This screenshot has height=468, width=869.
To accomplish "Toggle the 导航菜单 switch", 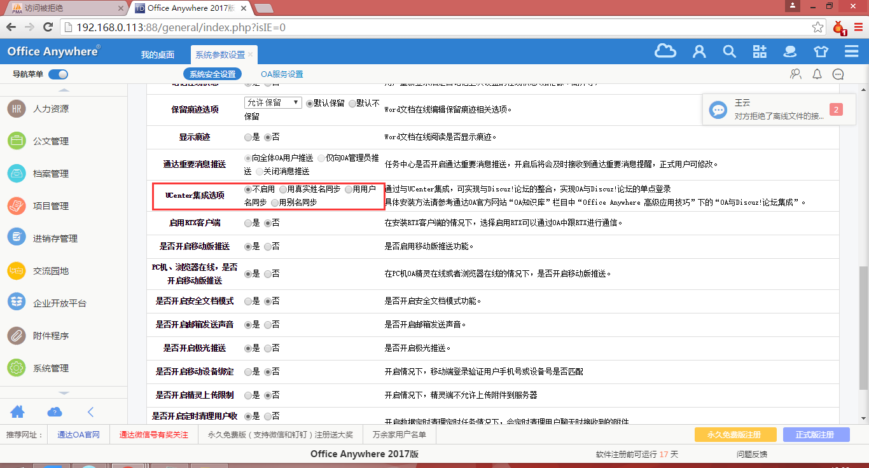I will (x=58, y=74).
